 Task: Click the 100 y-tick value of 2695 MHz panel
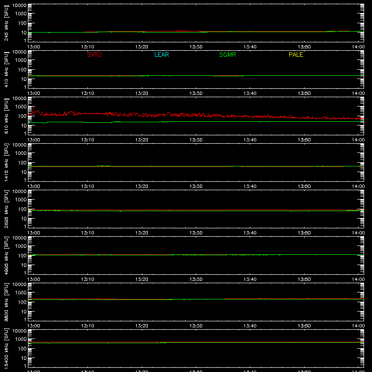coord(22,209)
